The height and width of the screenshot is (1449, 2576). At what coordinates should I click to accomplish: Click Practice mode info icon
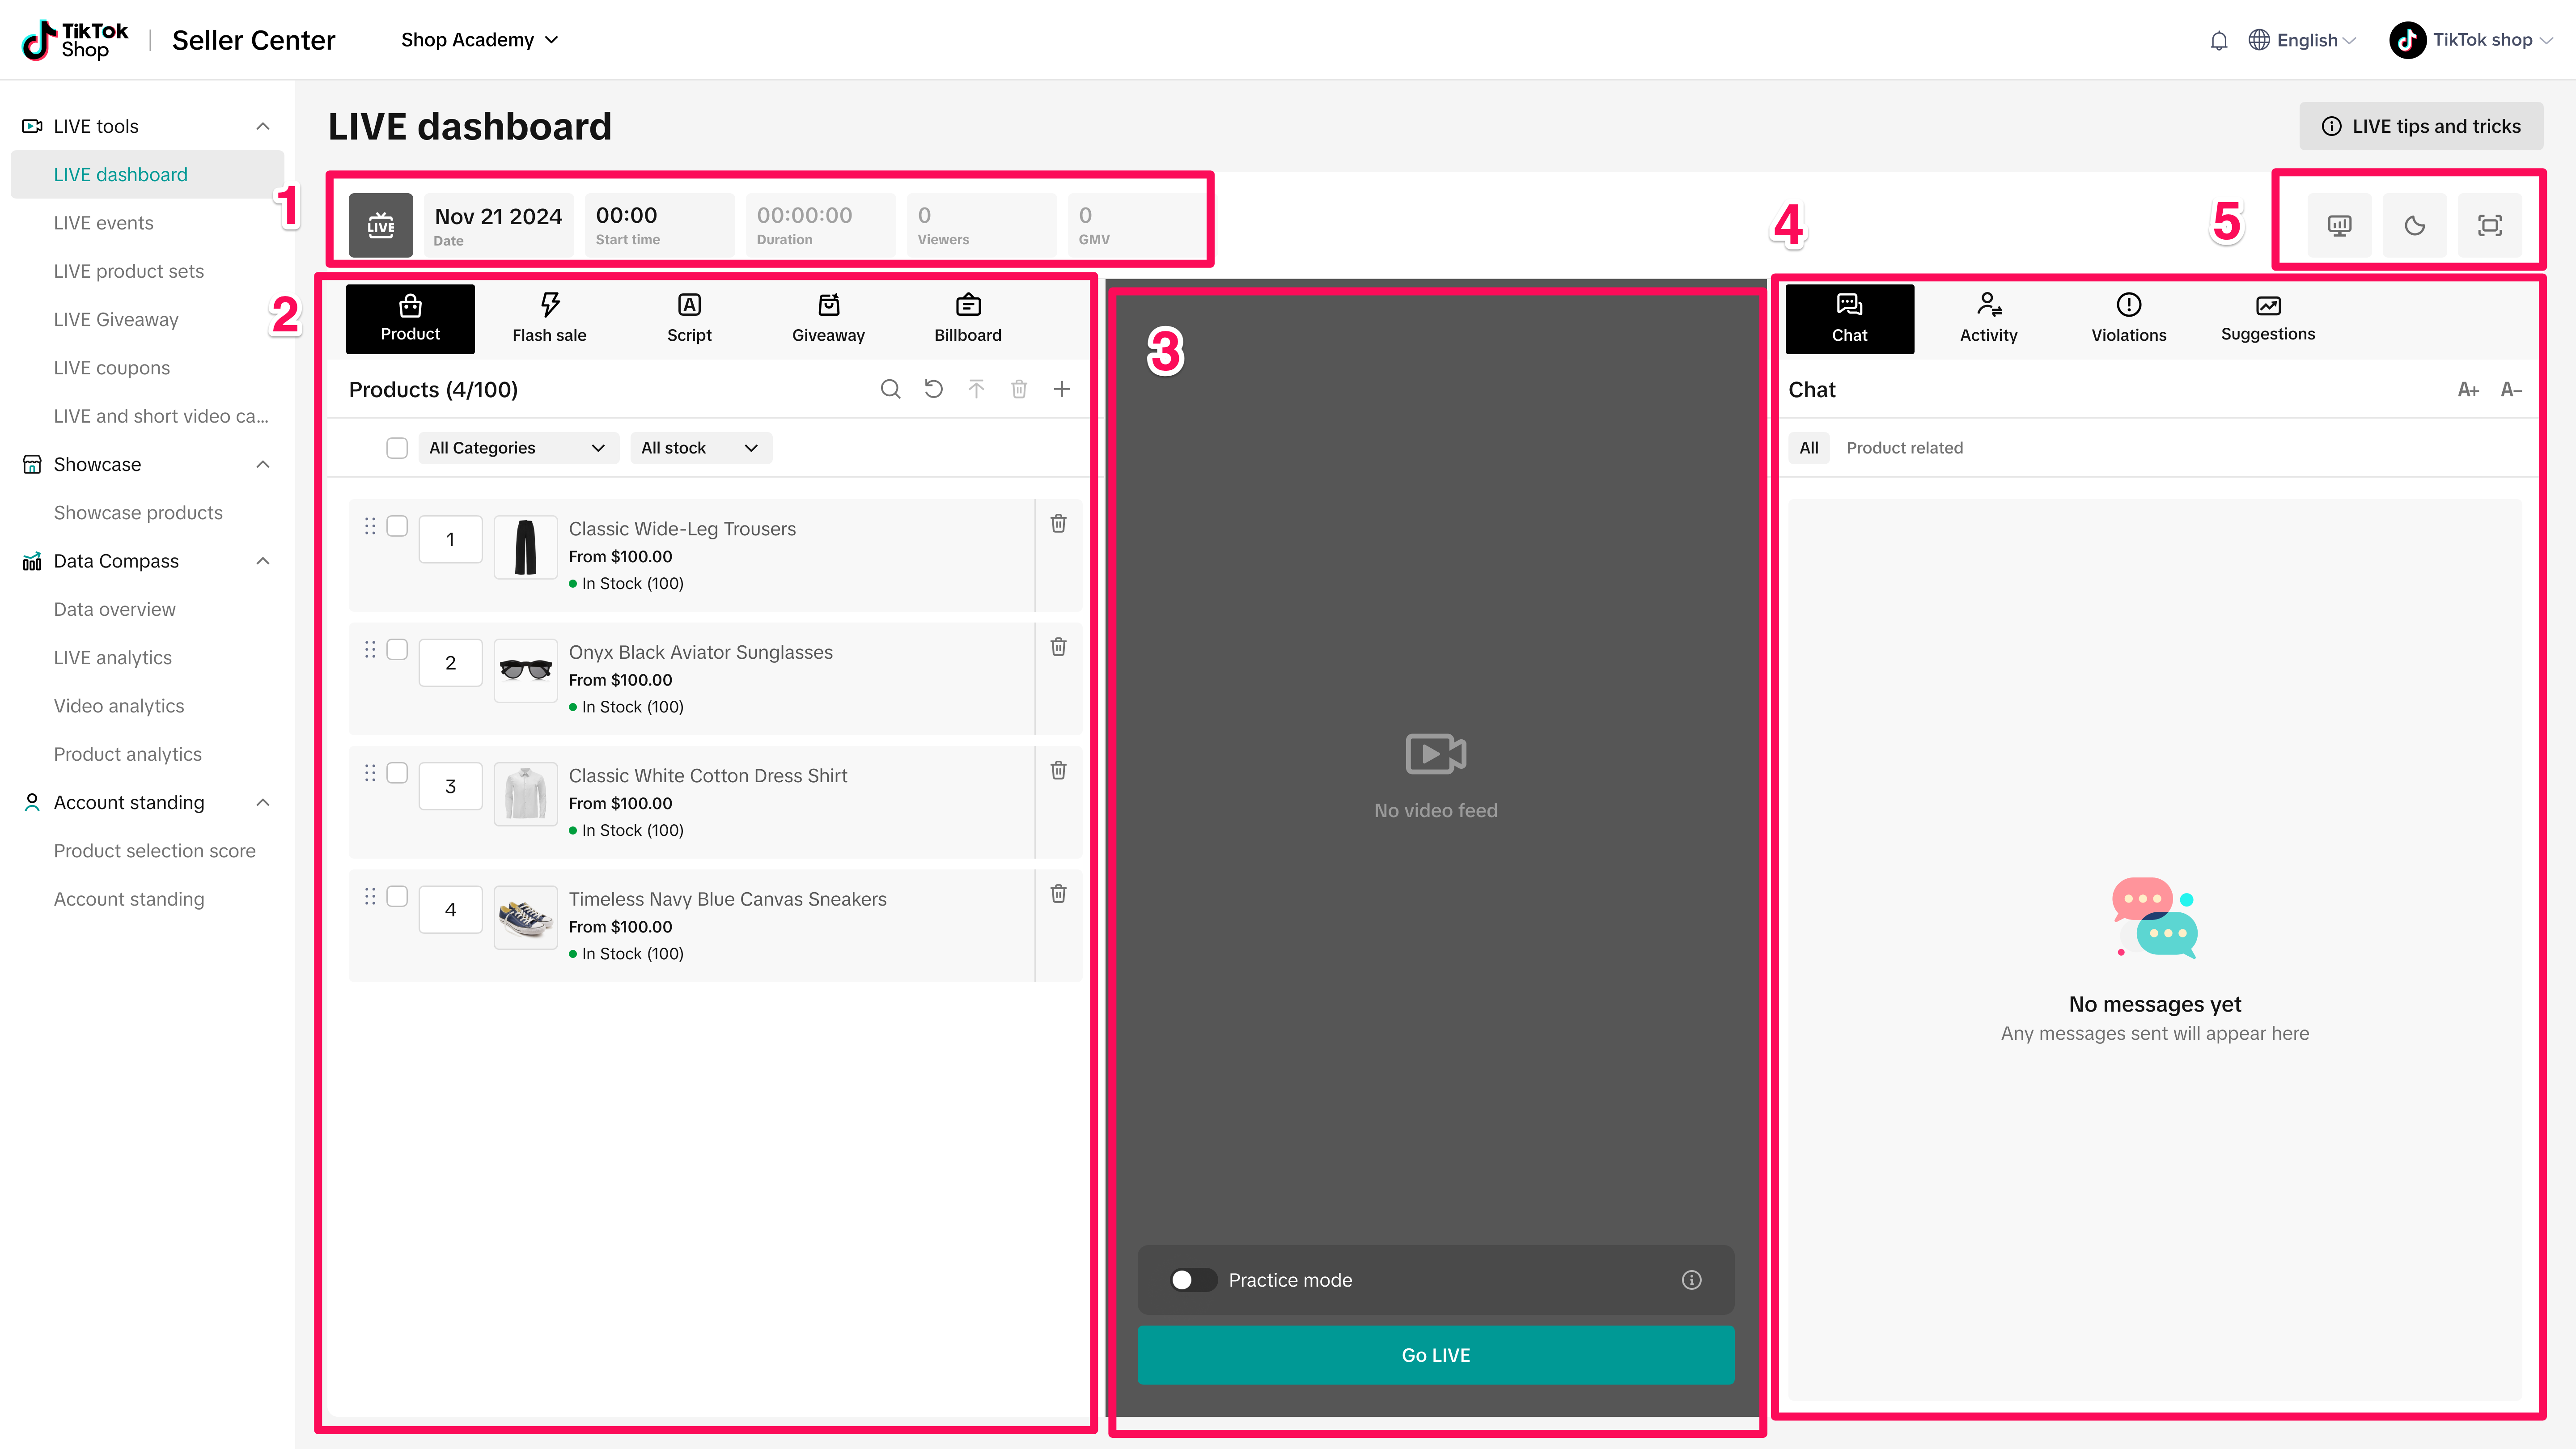pyautogui.click(x=1691, y=1280)
